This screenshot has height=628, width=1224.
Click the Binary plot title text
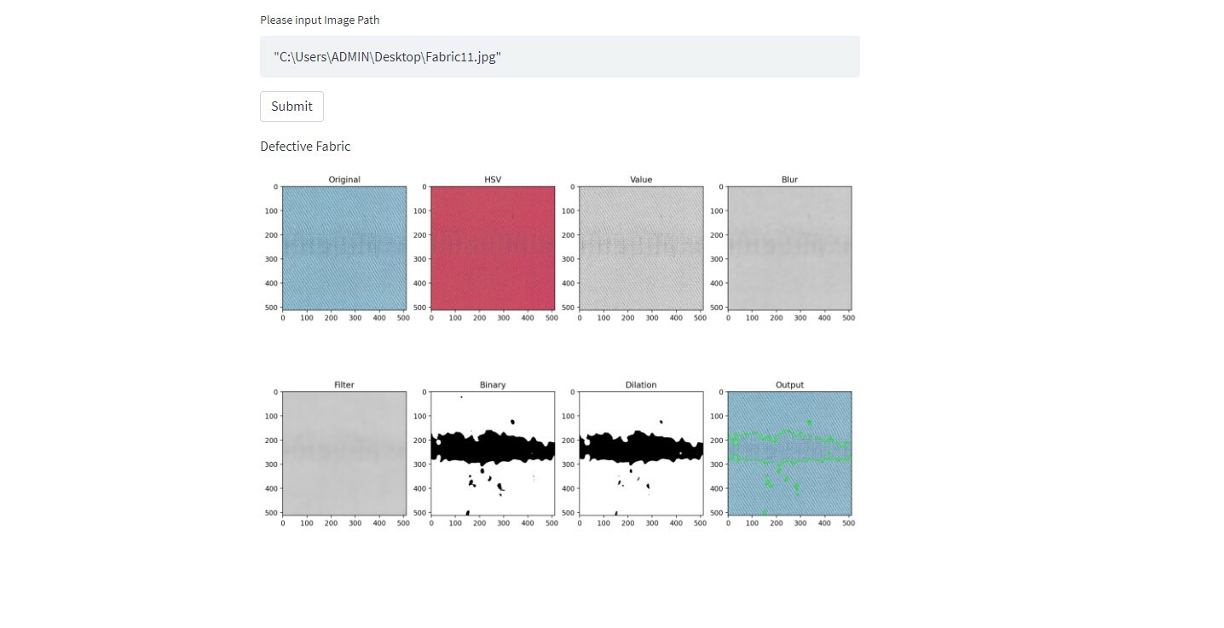coord(492,384)
